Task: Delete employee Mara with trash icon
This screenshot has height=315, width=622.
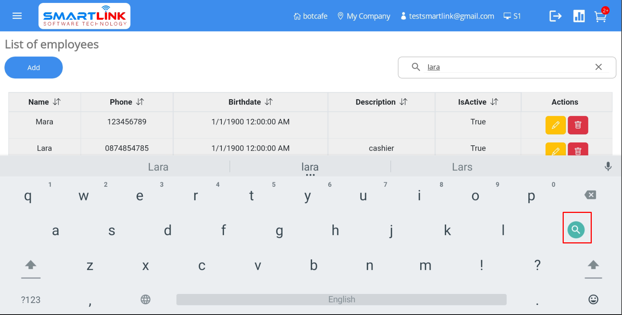Action: pos(578,125)
